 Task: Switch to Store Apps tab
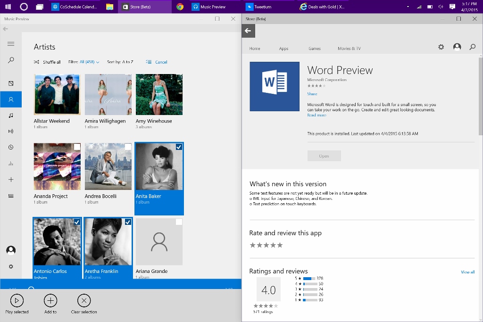283,49
